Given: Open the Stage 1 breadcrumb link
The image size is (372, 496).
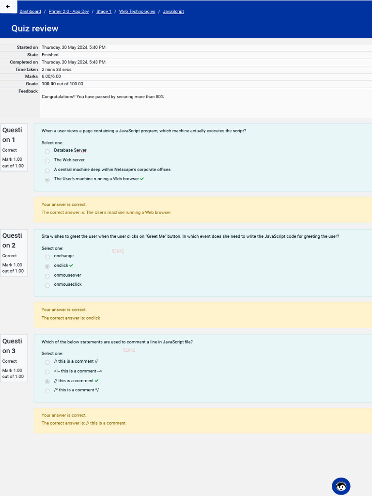Looking at the screenshot, I should 104,11.
